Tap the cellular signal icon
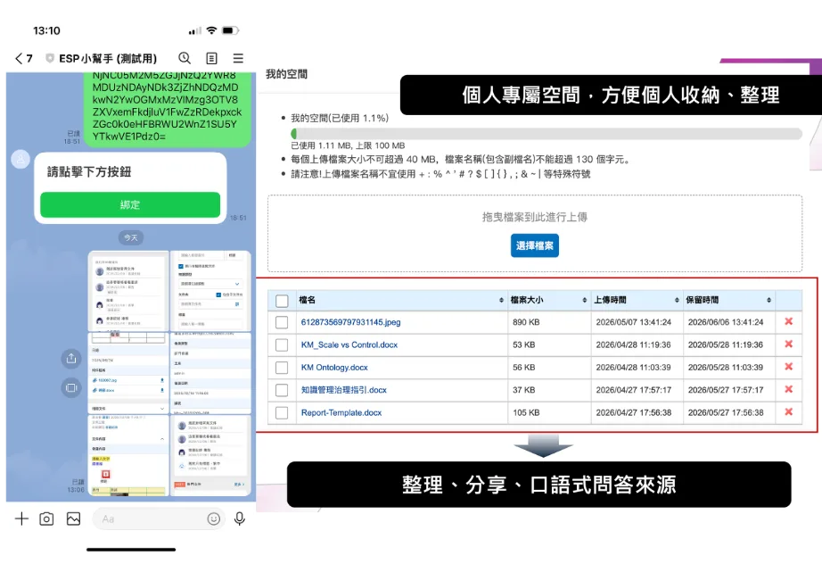This screenshot has height=564, width=822. (x=194, y=31)
